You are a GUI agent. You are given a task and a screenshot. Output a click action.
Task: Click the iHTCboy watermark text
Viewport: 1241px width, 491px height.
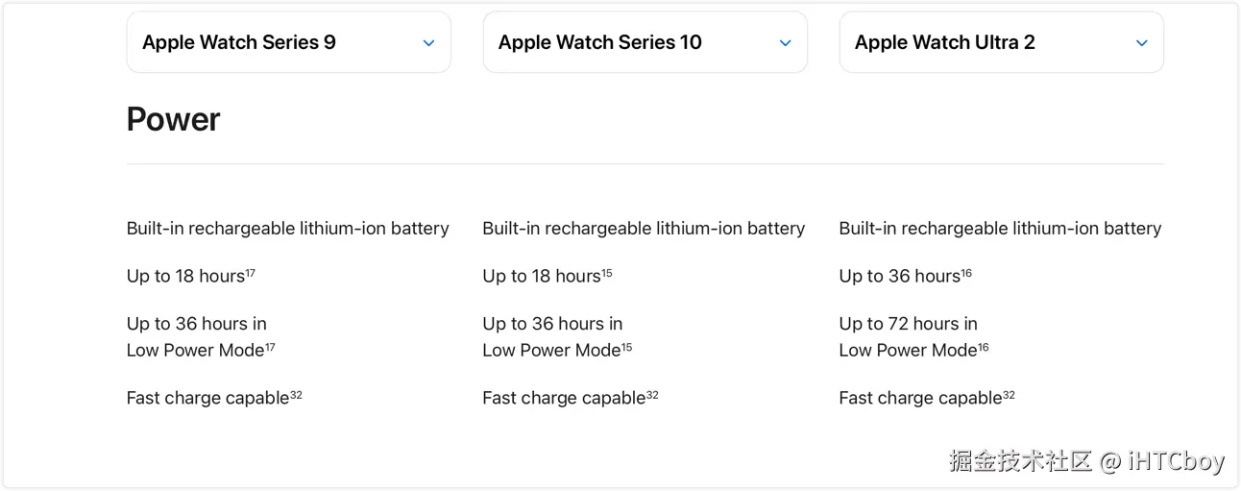point(1177,461)
